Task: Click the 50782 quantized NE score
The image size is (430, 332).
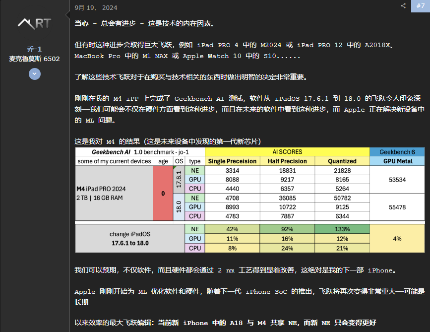Action: pyautogui.click(x=342, y=198)
